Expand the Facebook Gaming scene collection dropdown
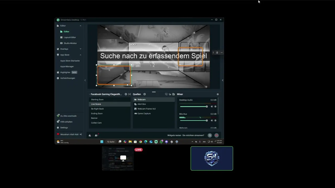The width and height of the screenshot is (335, 188). pos(90,94)
